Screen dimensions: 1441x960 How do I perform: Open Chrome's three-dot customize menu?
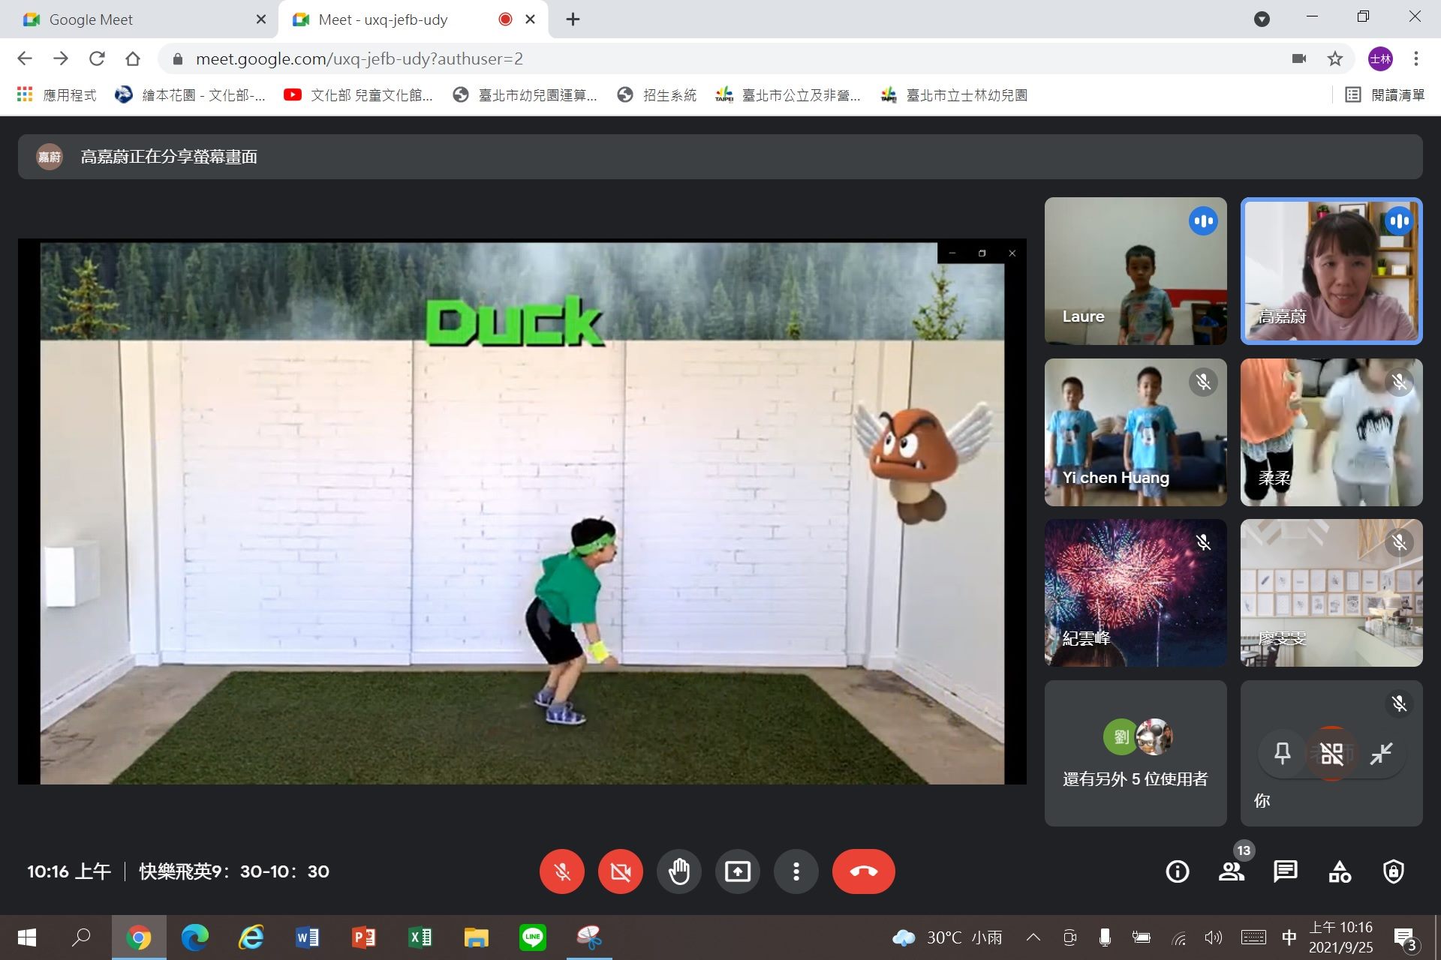point(1416,58)
